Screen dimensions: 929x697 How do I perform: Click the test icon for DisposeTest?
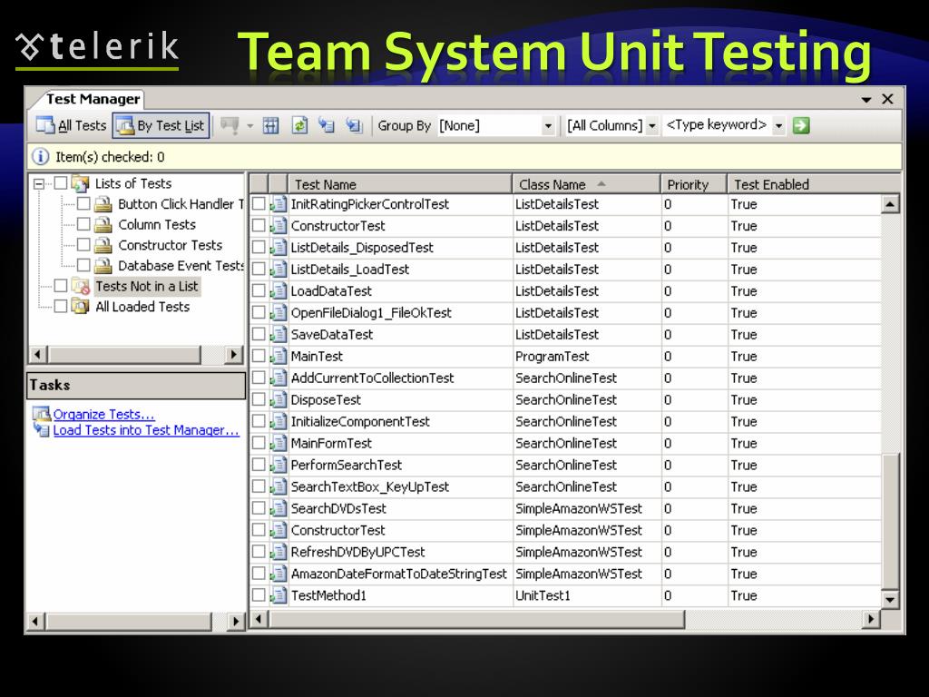279,400
